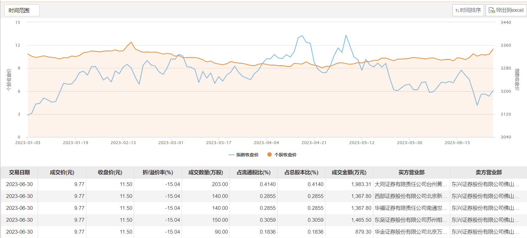Select row with 203.00 trade volume
The height and width of the screenshot is (238, 527).
220,184
